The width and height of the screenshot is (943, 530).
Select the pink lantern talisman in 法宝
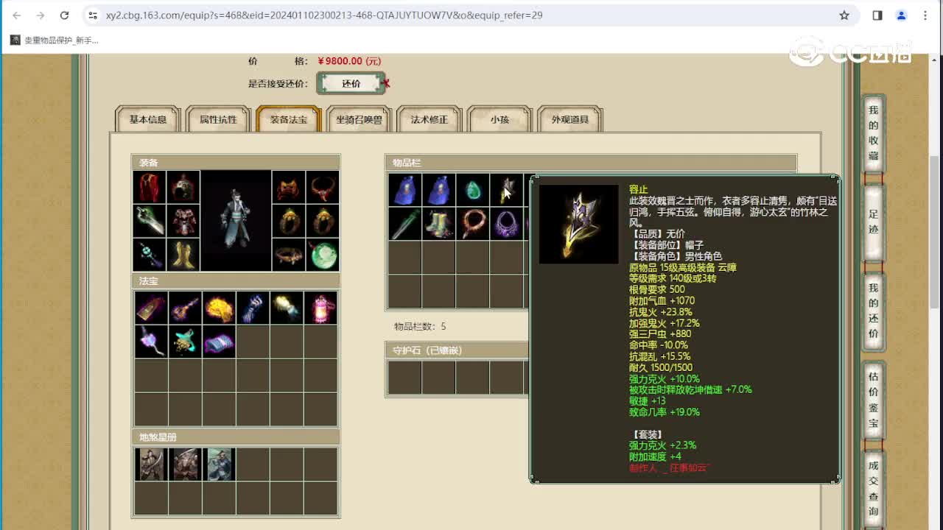[x=320, y=308]
